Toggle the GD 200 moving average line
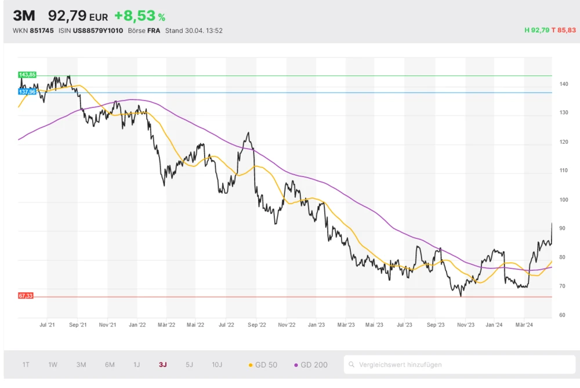This screenshot has width=580, height=388. click(x=314, y=365)
